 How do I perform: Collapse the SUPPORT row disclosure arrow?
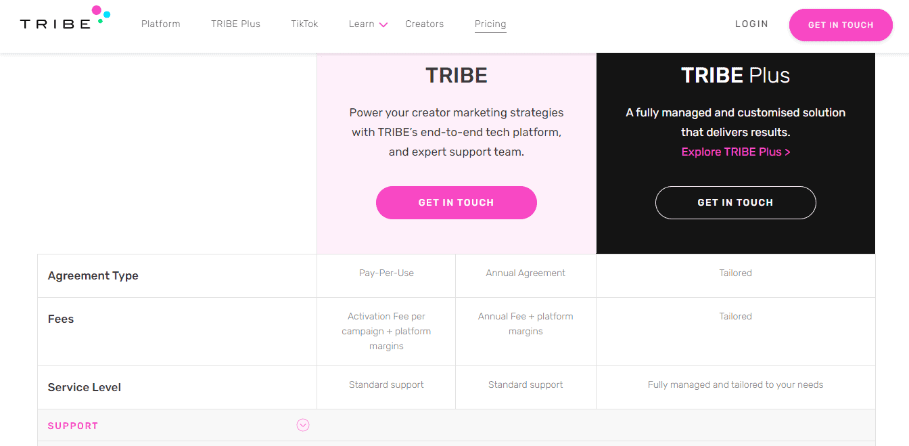(x=302, y=425)
